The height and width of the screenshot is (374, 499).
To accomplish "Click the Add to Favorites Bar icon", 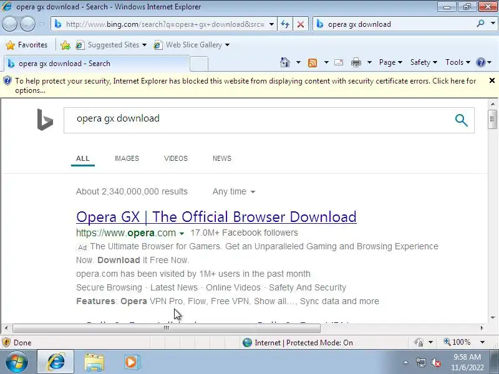I will tap(65, 45).
